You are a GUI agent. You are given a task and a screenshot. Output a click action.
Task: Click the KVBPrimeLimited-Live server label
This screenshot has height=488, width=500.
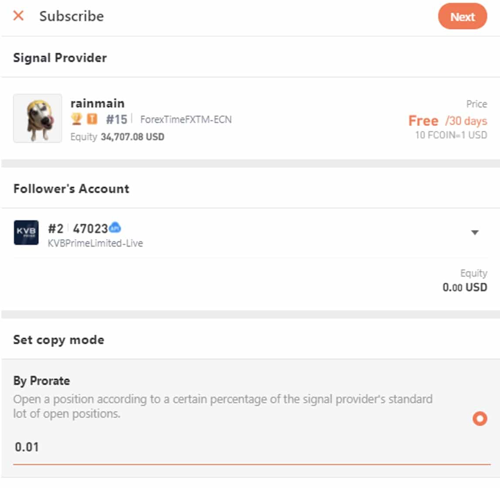[95, 243]
